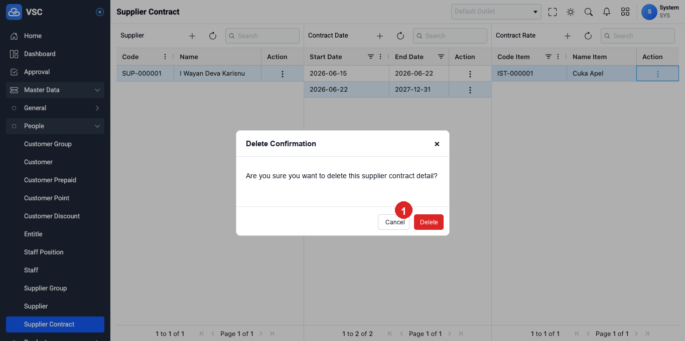
Task: Go to Staff Position page
Action: pyautogui.click(x=55, y=252)
